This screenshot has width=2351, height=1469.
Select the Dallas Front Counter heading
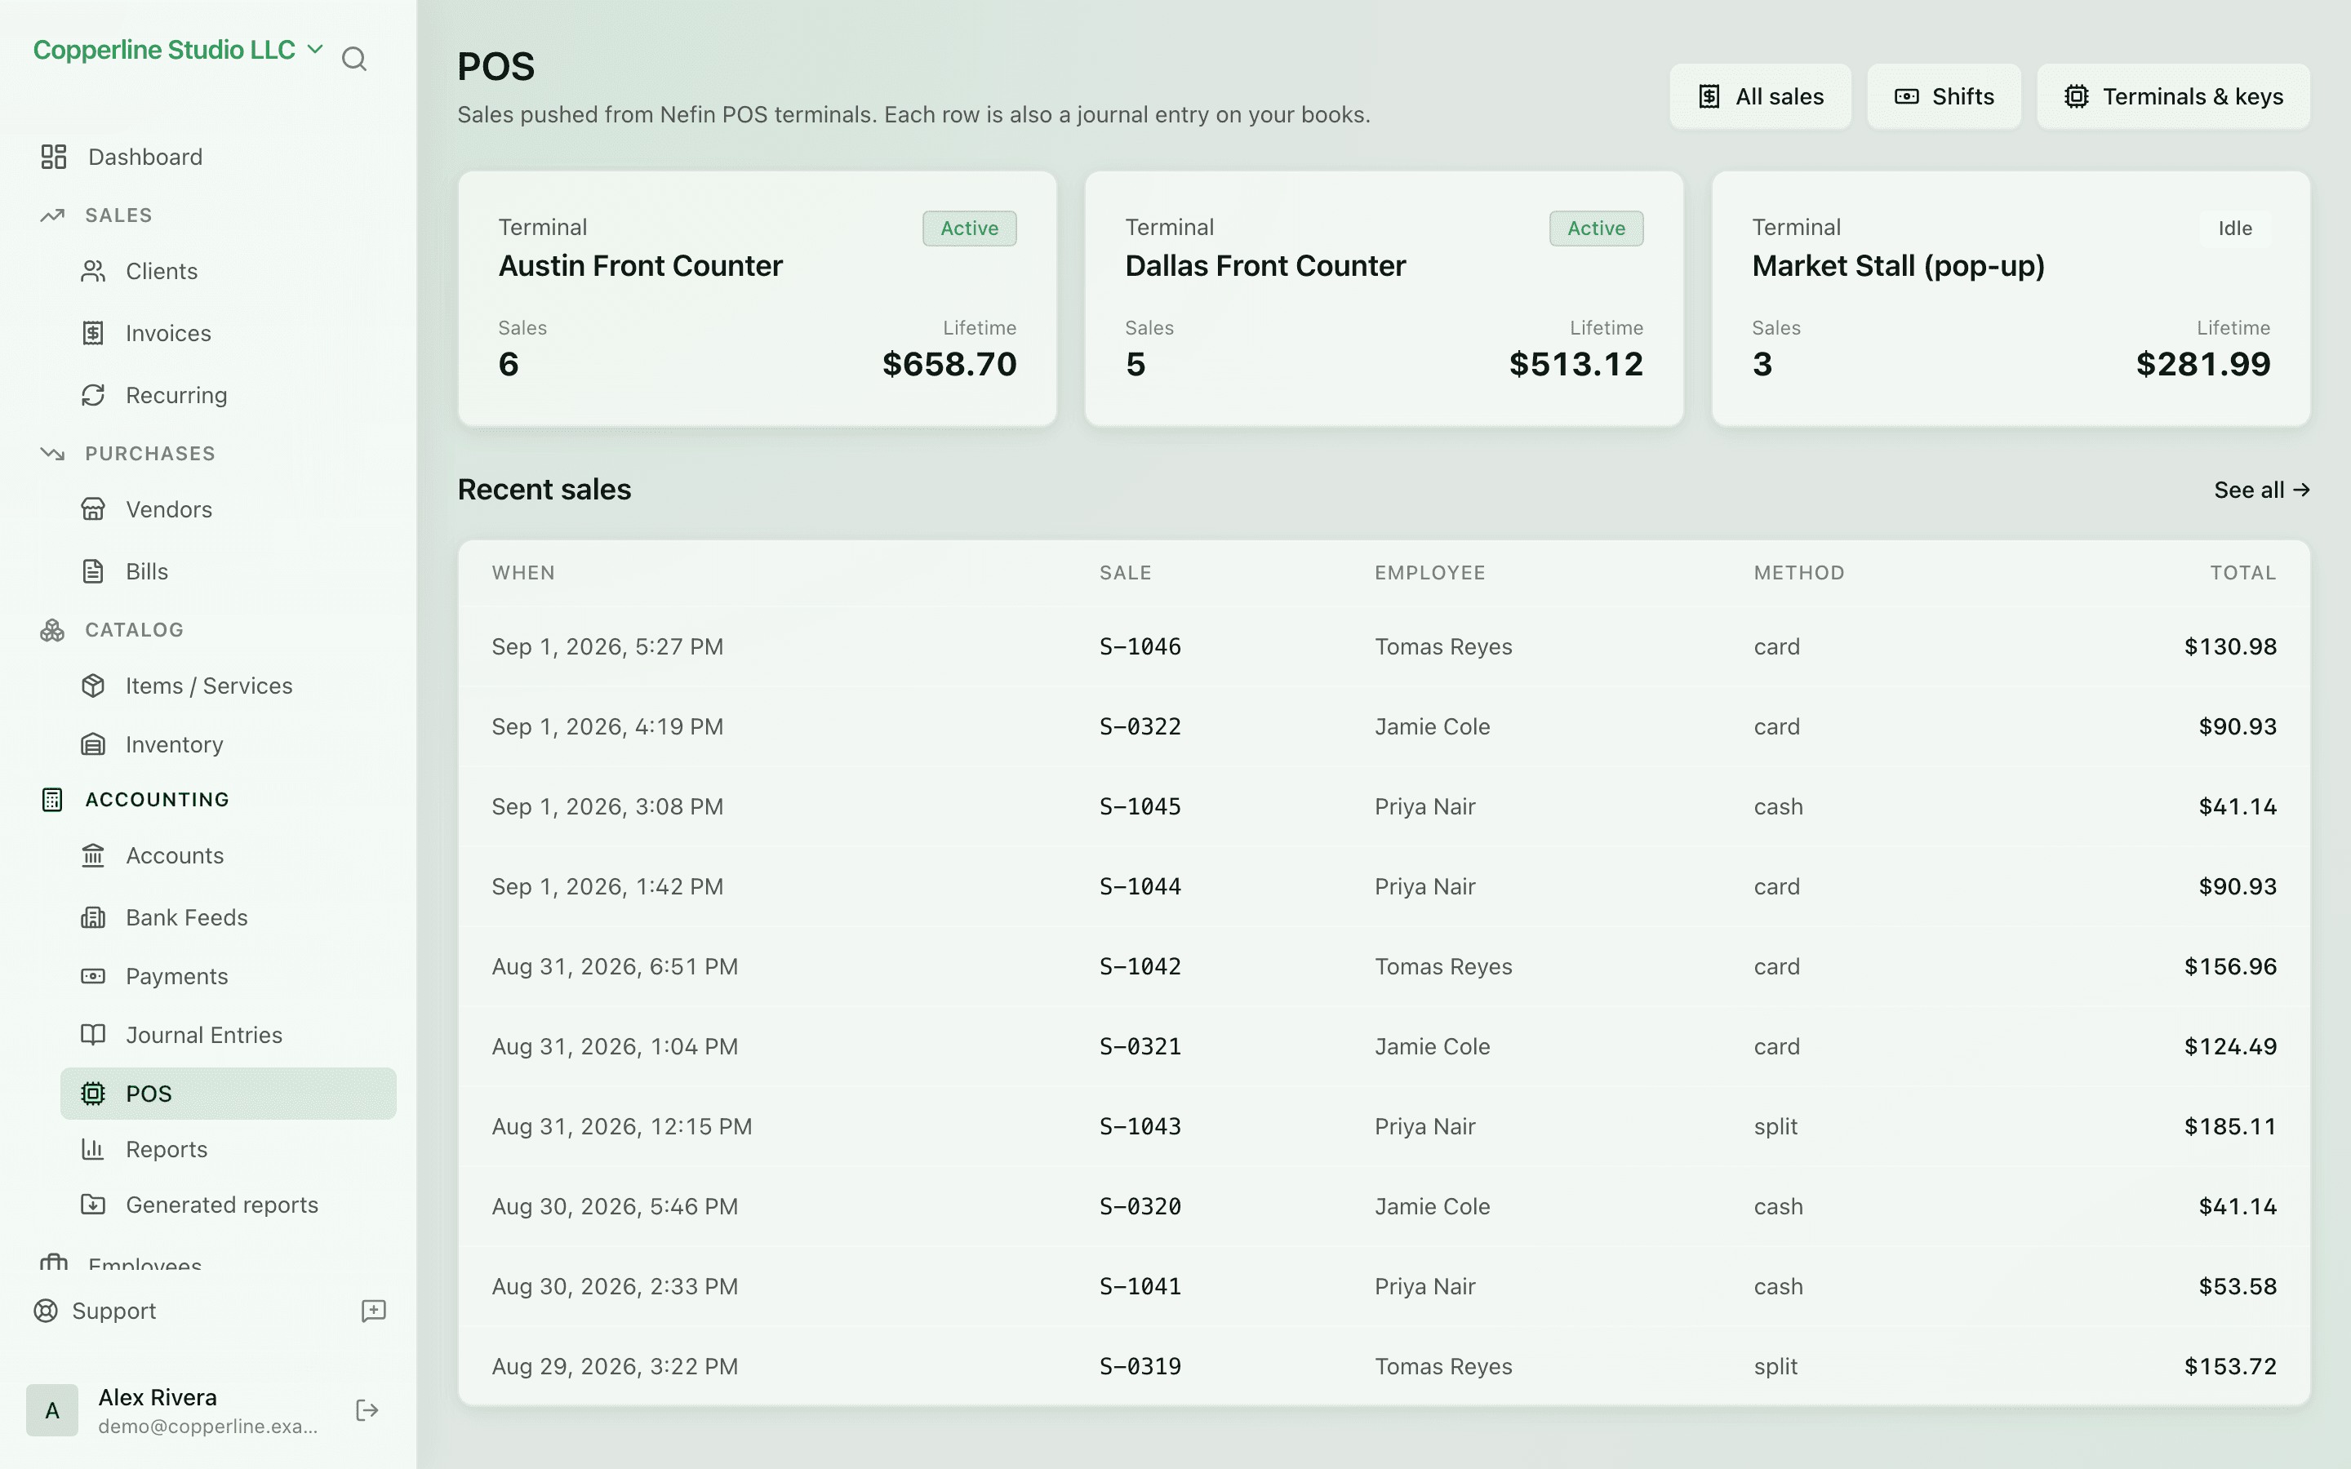click(1264, 265)
